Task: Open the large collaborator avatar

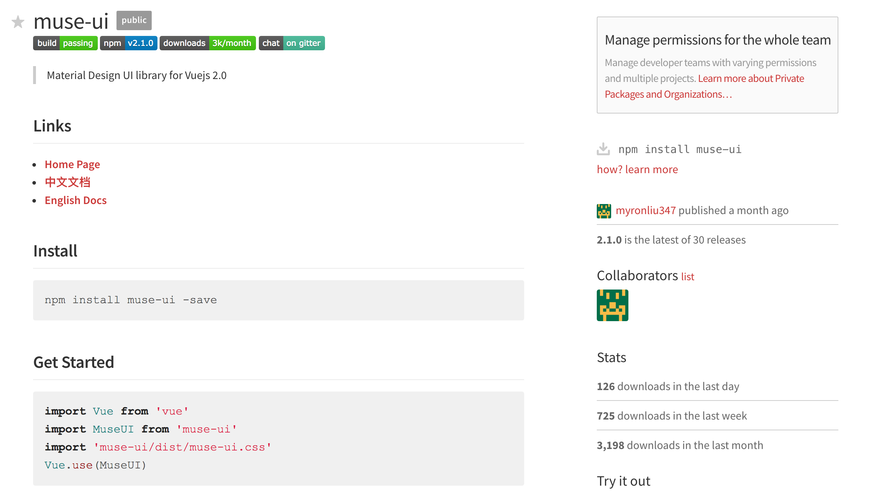Action: (x=613, y=305)
